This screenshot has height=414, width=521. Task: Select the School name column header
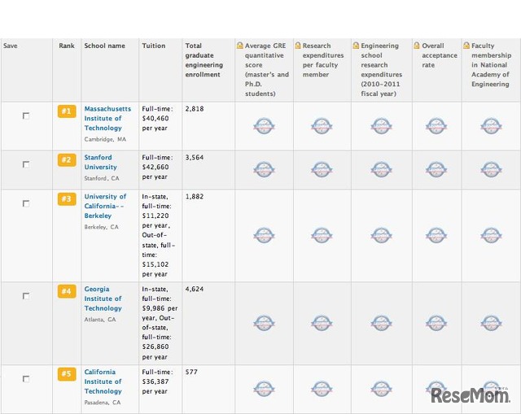[105, 46]
